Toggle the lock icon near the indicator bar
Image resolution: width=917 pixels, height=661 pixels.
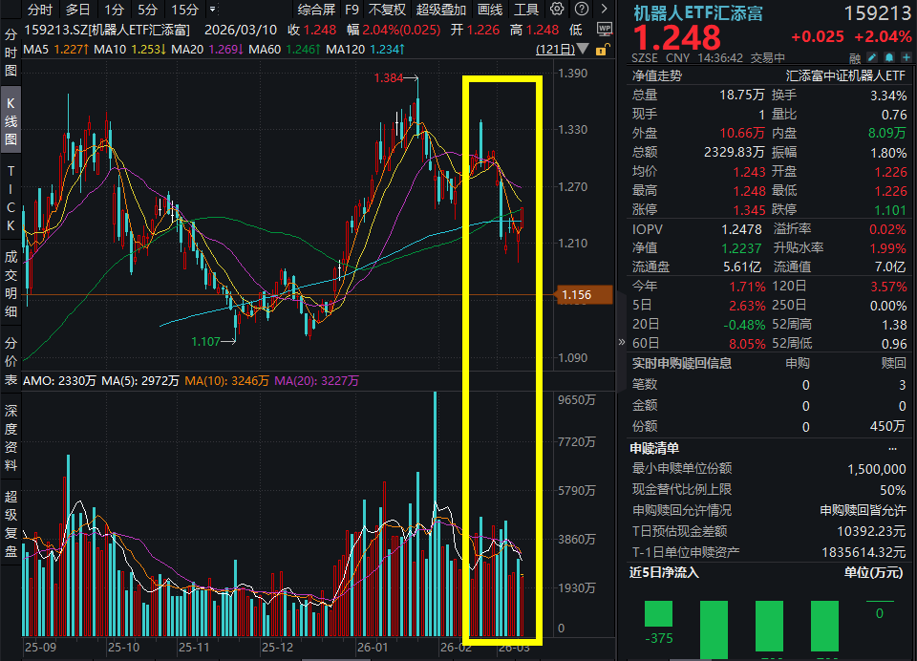pyautogui.click(x=601, y=50)
